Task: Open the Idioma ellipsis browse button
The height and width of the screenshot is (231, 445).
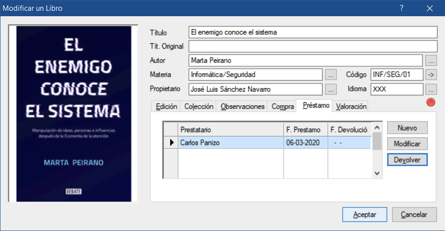Action: (431, 89)
